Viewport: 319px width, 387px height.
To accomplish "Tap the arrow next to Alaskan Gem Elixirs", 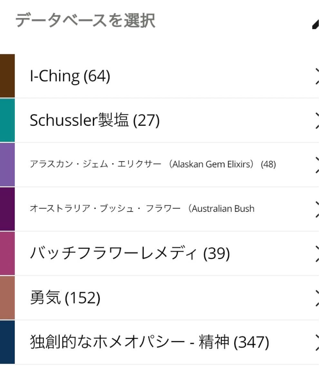I will (x=316, y=164).
